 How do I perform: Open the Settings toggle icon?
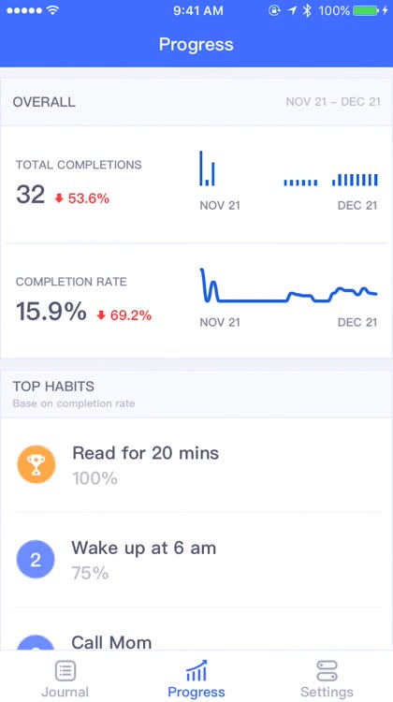pos(327,671)
